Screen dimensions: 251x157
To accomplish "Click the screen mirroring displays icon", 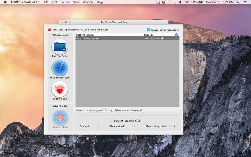I will coord(163,2).
